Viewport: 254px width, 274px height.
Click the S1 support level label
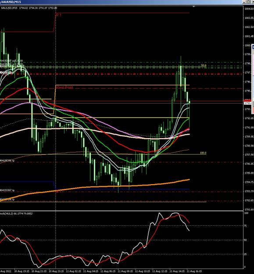pos(58,191)
